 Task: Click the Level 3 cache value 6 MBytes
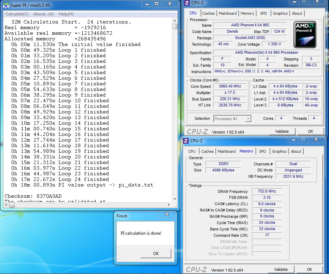285,105
